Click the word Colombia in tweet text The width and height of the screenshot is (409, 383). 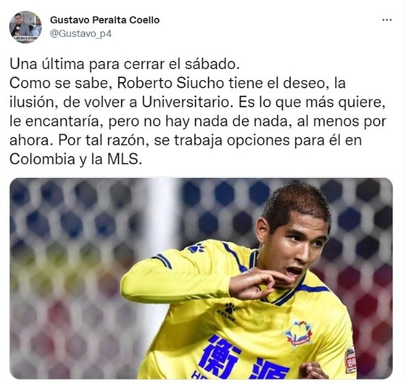tap(42, 159)
